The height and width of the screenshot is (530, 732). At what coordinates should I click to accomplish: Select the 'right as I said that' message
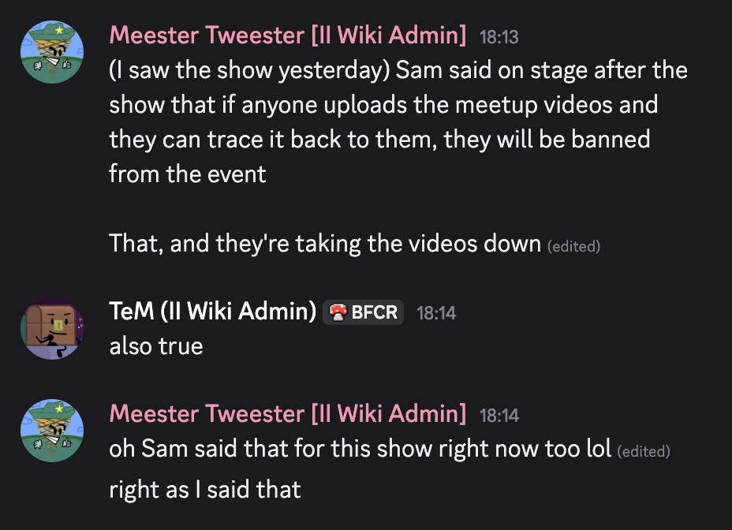click(x=205, y=490)
